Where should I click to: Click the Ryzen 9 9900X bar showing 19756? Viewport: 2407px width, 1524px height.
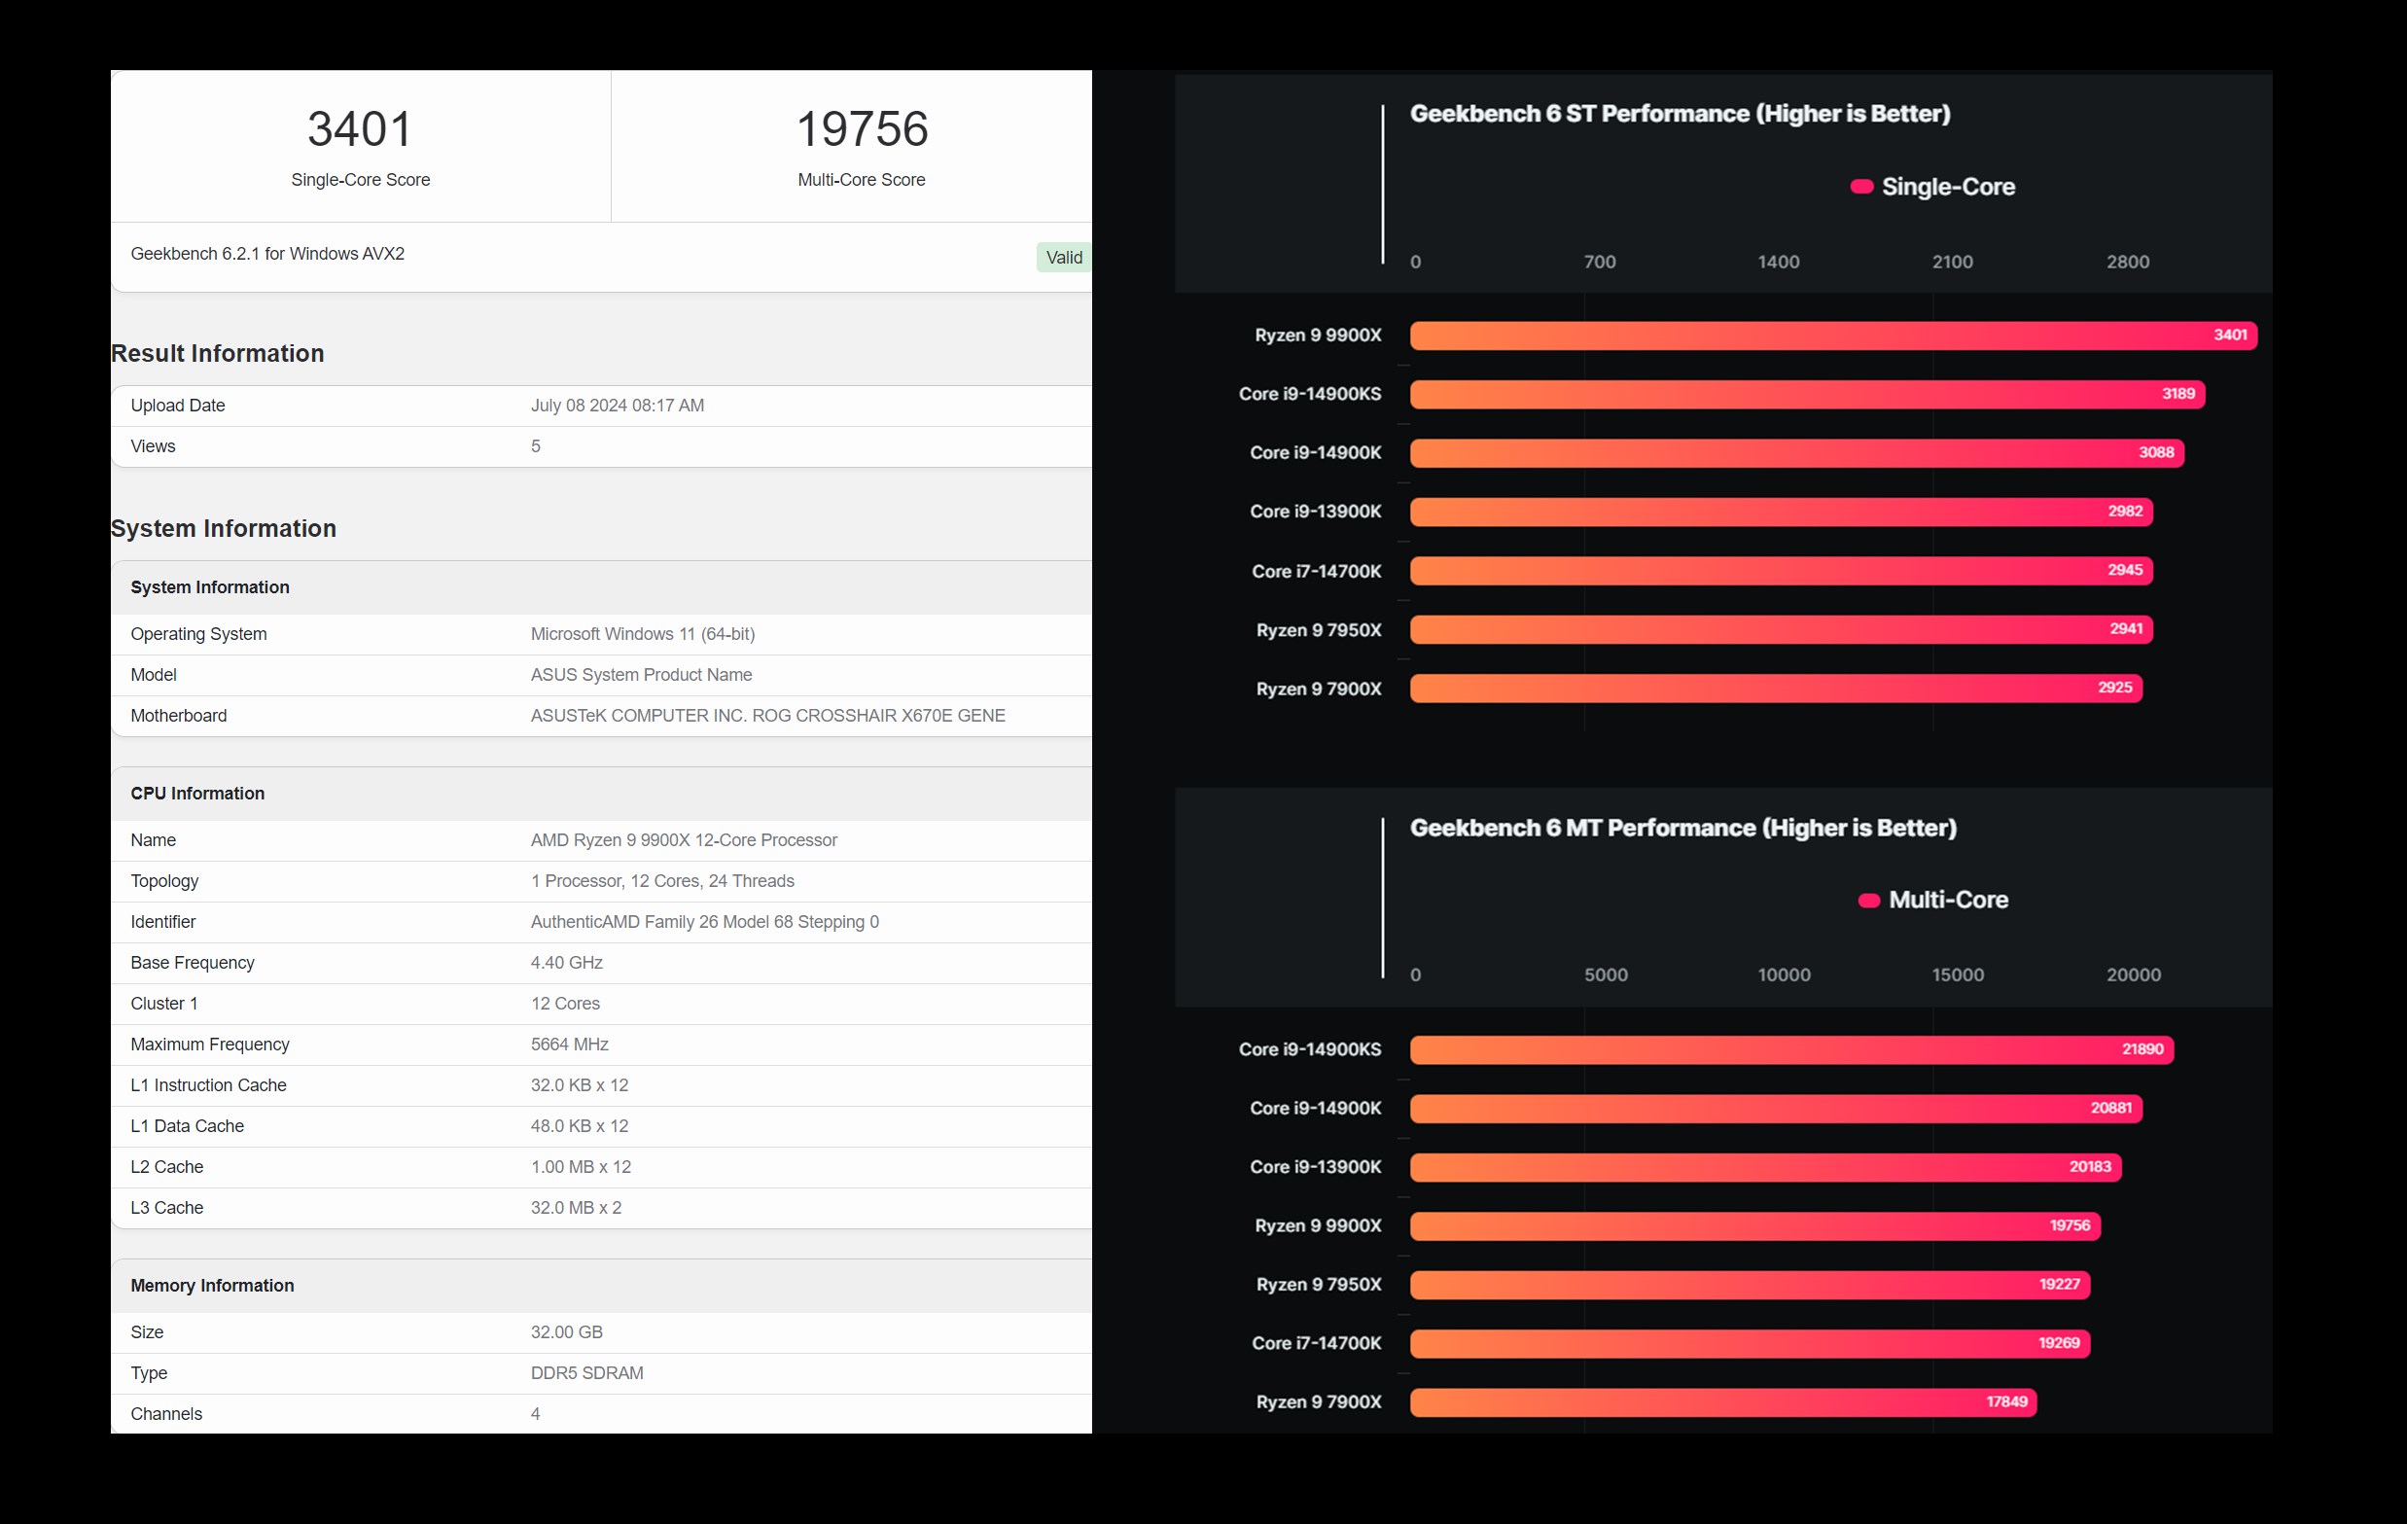click(x=1755, y=1226)
